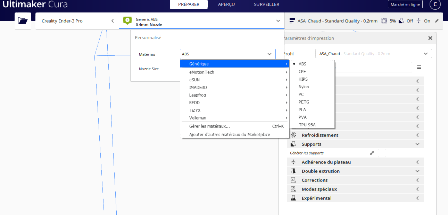Open the Velleman brand submenu
Screen dimensions: 448x215
coord(235,118)
